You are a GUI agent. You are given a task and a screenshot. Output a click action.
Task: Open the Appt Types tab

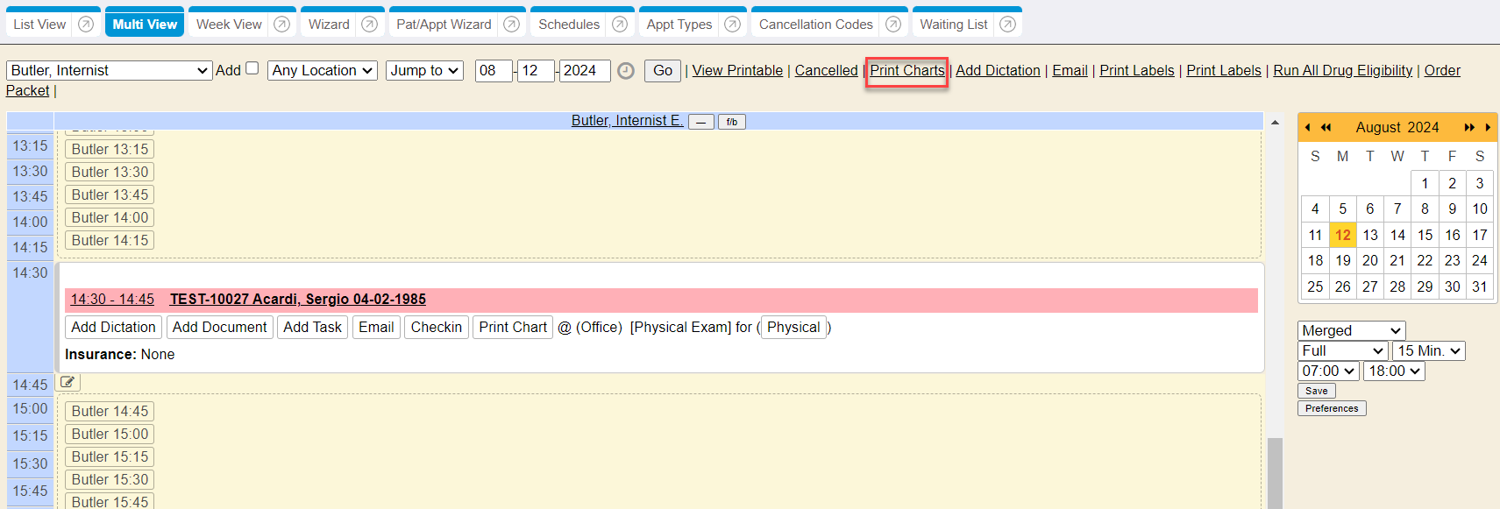[x=679, y=25]
